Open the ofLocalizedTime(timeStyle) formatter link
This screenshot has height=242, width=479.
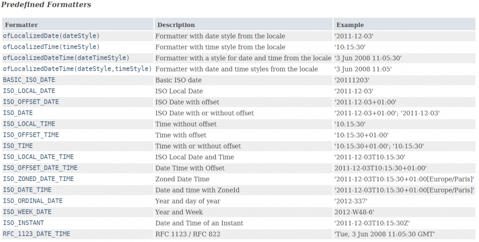pos(51,47)
